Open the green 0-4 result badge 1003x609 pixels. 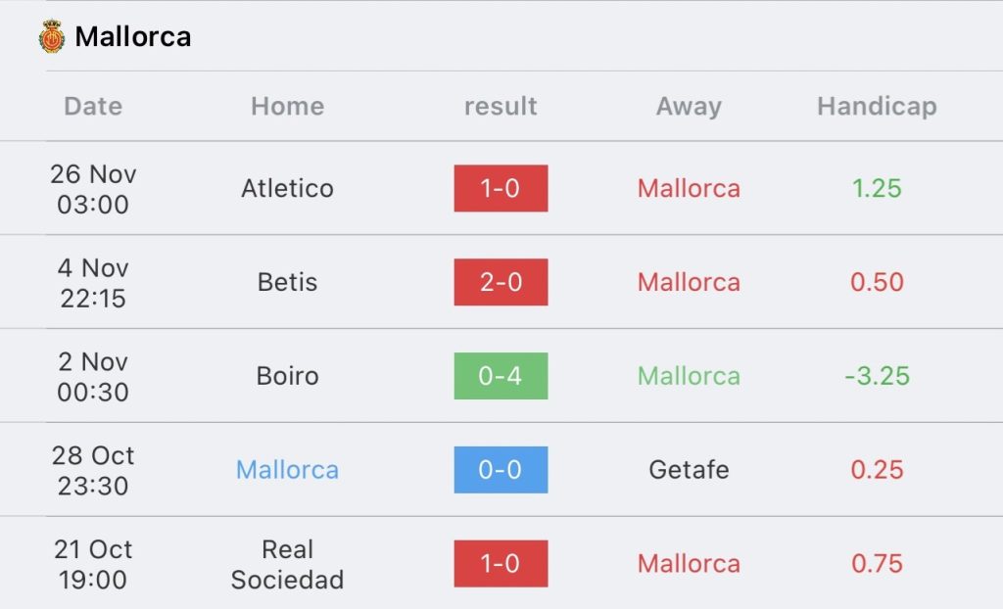501,376
